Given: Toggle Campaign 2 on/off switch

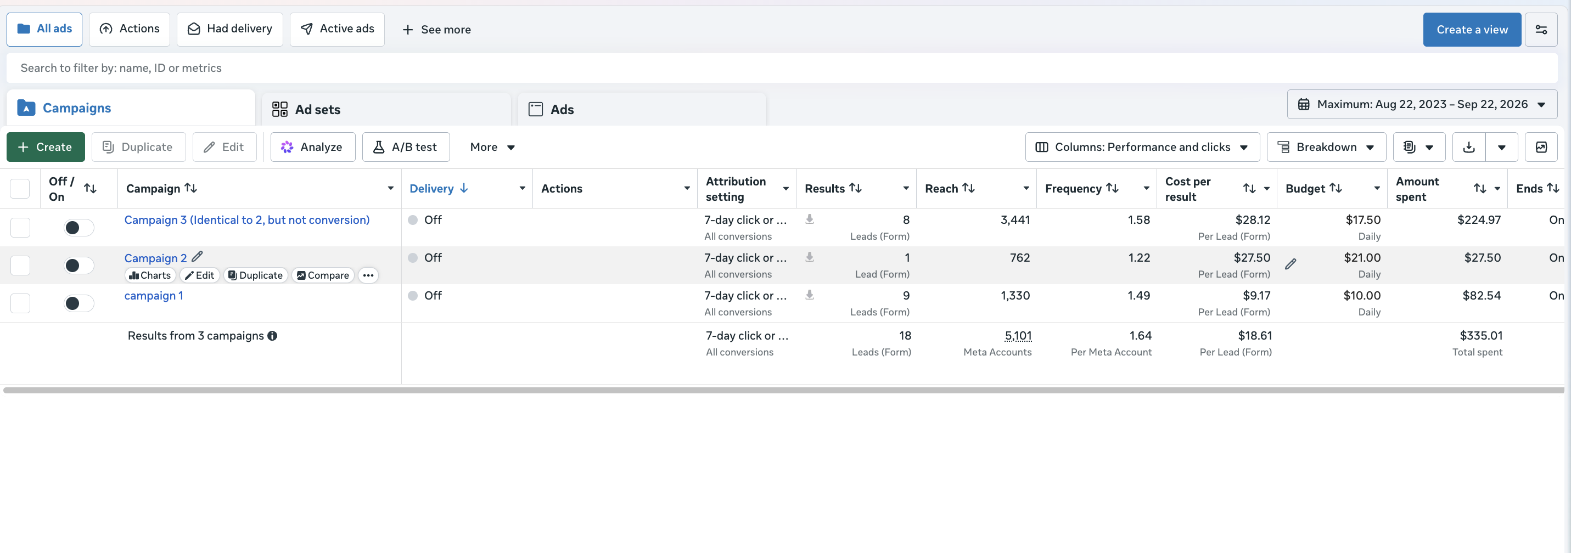Looking at the screenshot, I should click(x=78, y=265).
